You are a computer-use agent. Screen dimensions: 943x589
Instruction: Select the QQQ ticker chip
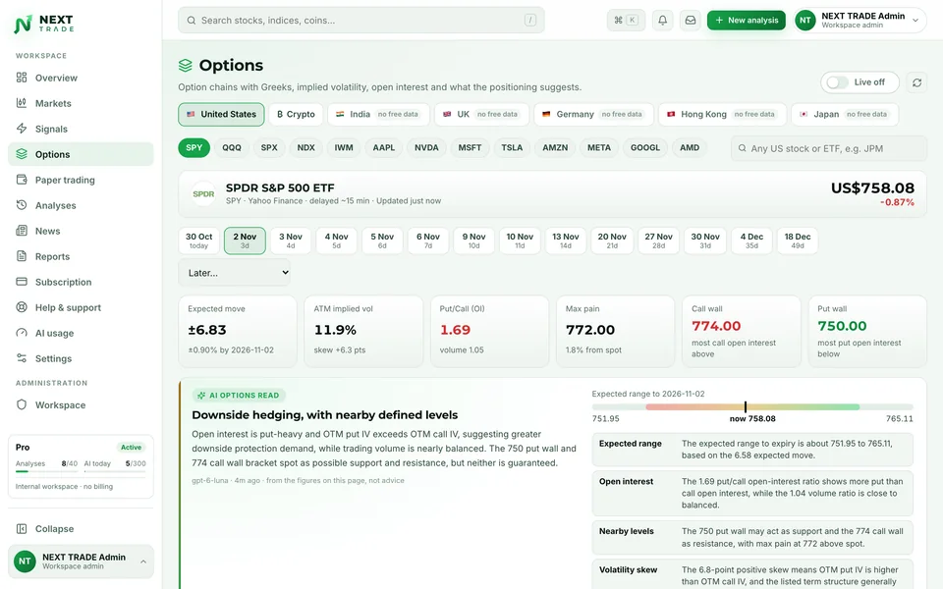click(232, 148)
